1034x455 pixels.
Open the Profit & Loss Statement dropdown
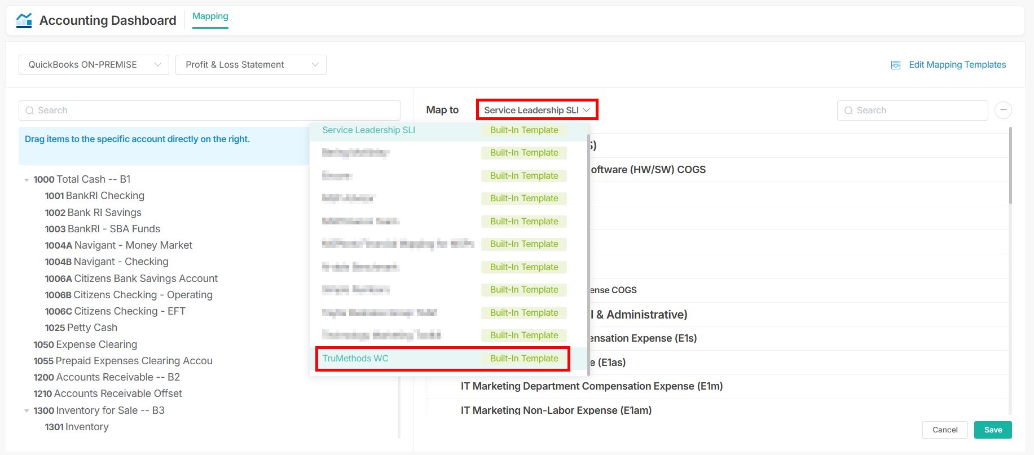coord(250,65)
